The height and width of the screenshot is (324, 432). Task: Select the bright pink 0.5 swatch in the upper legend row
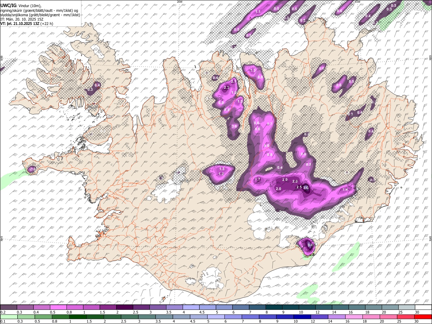(x=58, y=307)
